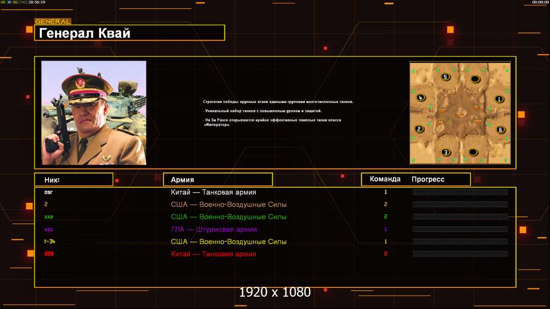
Task: Click the yellow 'США — Военно-Воздушные Силы' entry
Action: point(229,242)
